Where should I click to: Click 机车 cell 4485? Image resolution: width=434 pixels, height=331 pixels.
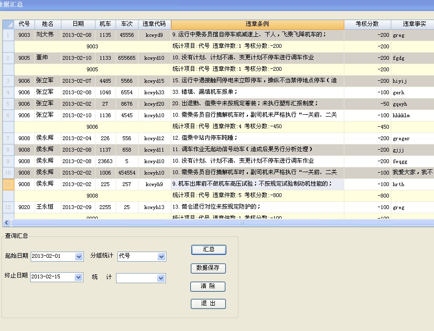105,81
